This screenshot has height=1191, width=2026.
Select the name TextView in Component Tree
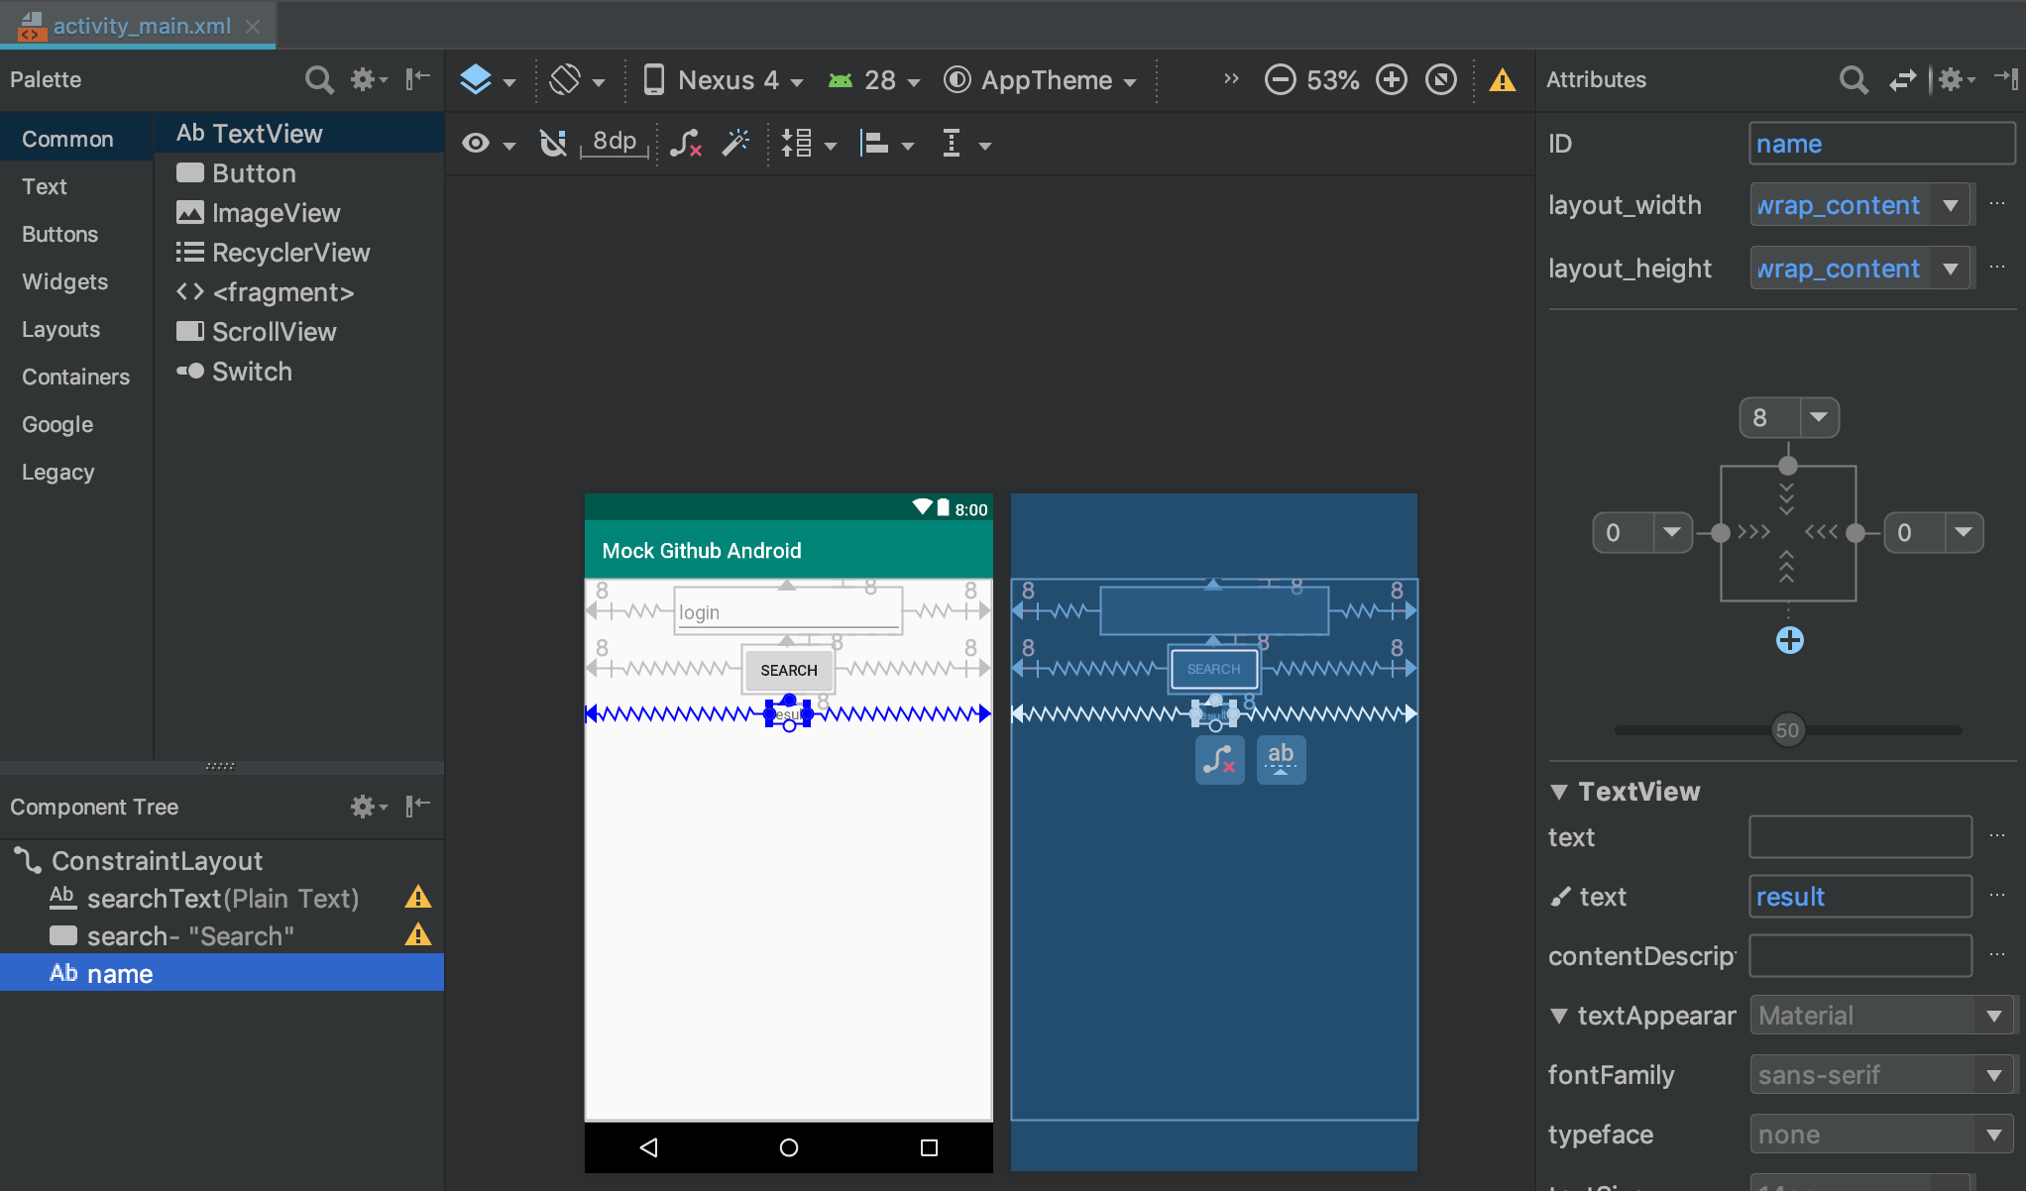(222, 974)
